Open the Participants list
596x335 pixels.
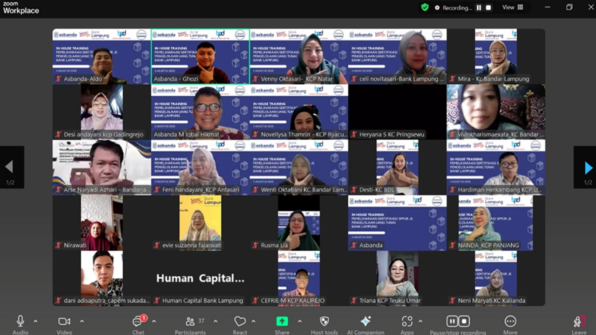pos(190,322)
